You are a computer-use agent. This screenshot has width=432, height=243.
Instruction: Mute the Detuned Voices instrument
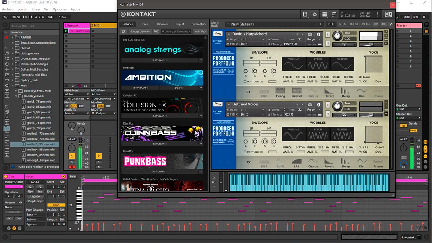[328, 114]
